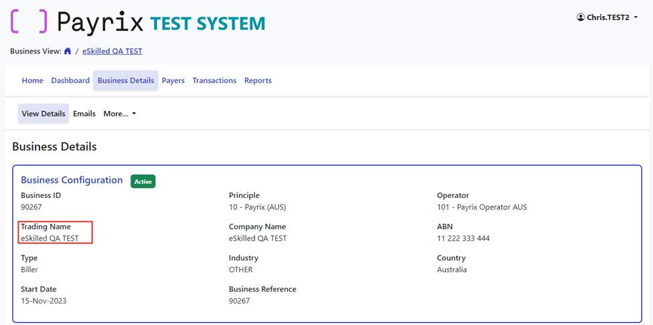Screen dimensions: 653x325
Task: Select the View Details sub-tab
Action: click(x=44, y=114)
